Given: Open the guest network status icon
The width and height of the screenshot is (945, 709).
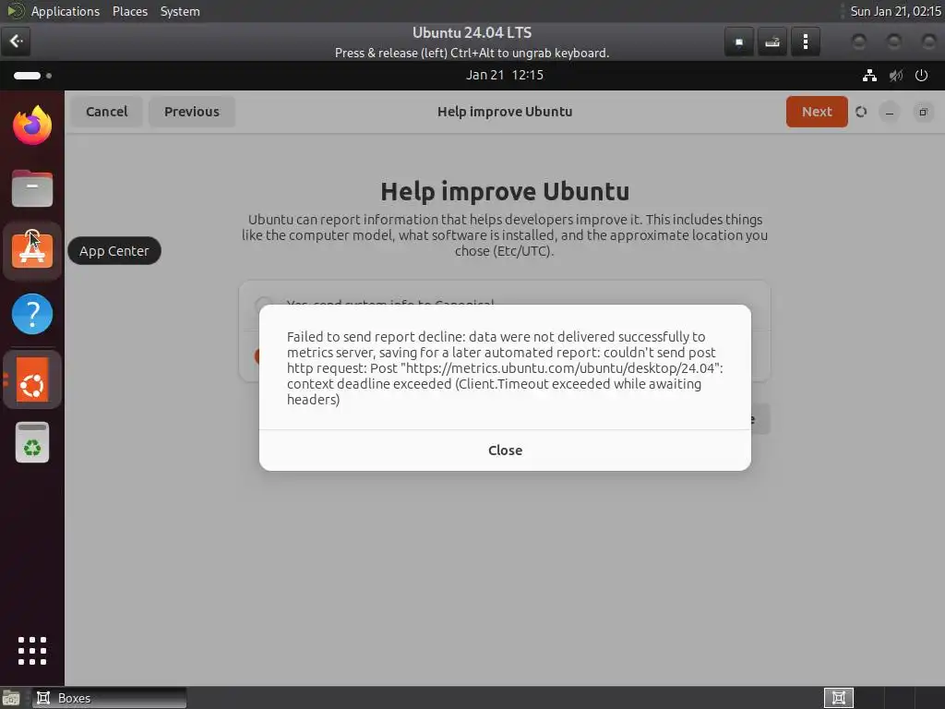Looking at the screenshot, I should 869,76.
